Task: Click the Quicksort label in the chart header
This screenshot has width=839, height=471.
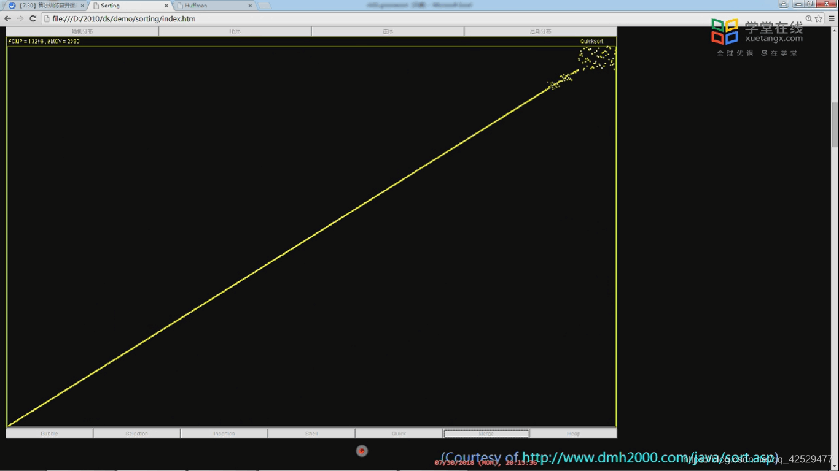Action: (x=591, y=42)
